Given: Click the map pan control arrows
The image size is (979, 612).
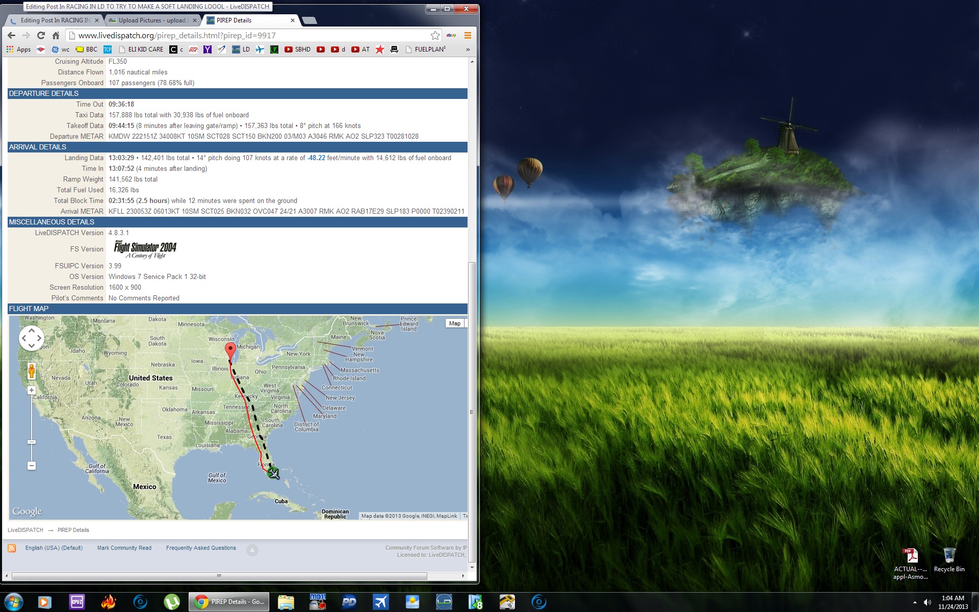Looking at the screenshot, I should click(x=32, y=338).
